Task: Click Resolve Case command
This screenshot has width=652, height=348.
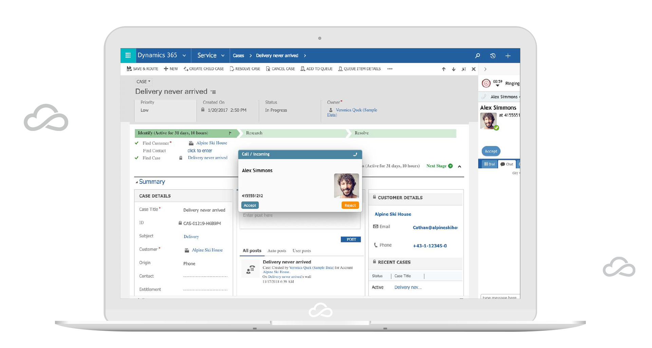Action: [245, 69]
